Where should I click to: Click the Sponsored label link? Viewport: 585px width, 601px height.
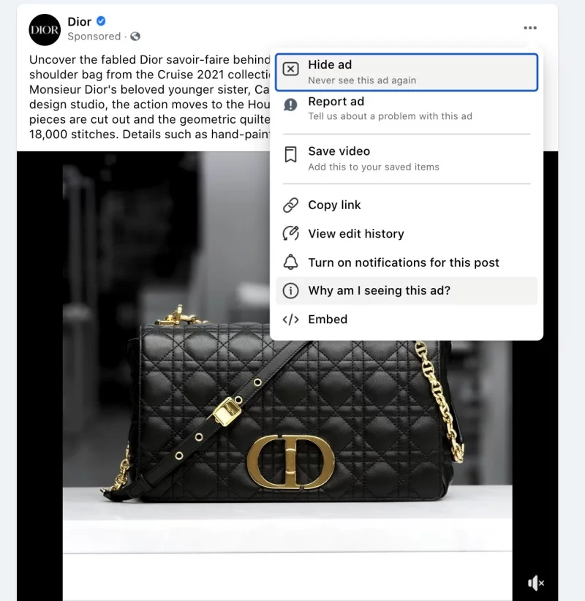[x=94, y=36]
